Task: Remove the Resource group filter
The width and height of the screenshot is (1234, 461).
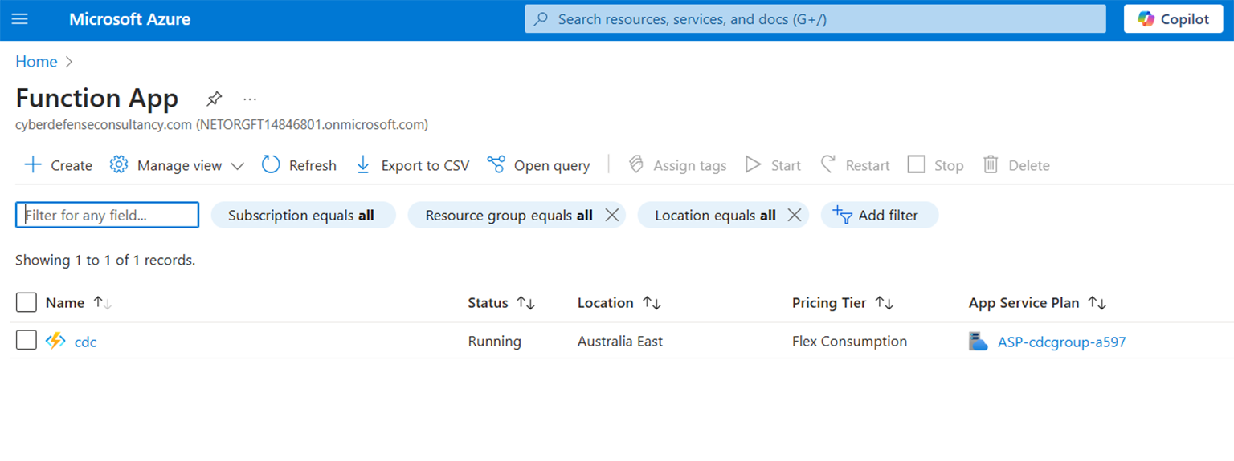Action: point(611,215)
